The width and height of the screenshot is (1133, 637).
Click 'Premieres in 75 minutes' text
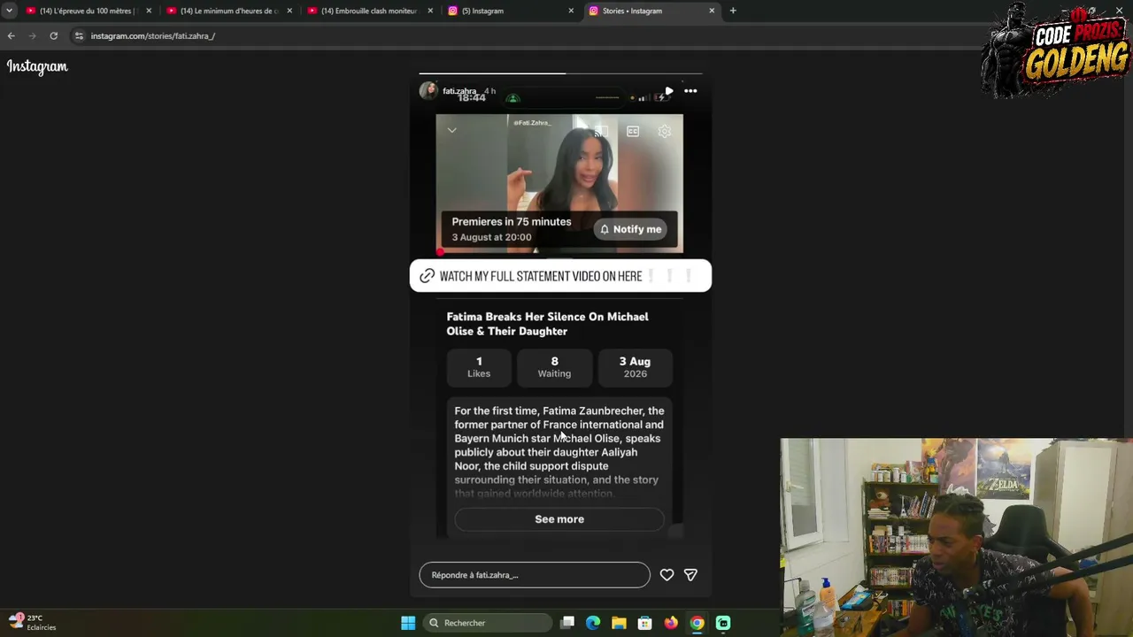[x=512, y=222]
